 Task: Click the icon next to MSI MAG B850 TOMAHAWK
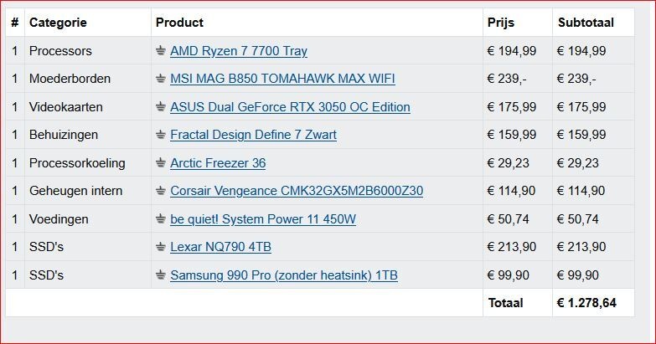point(161,79)
